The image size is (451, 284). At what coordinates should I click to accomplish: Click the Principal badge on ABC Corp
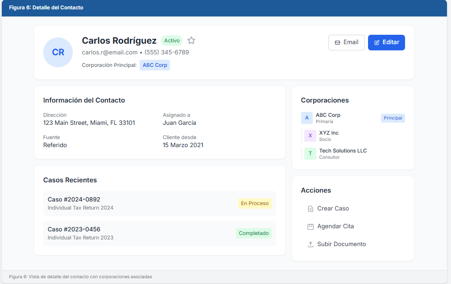point(393,118)
